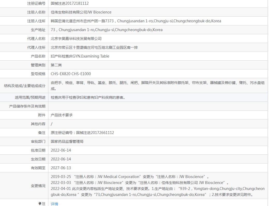The image size is (269, 206).
Task: Open the 详情 link
Action: pyautogui.click(x=54, y=204)
